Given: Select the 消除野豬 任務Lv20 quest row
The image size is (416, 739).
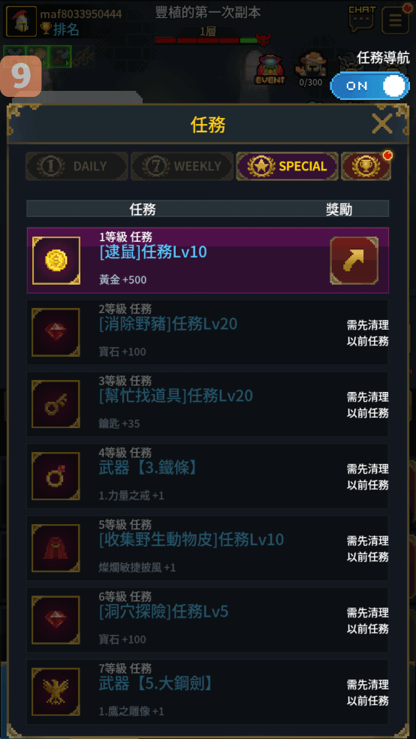Looking at the screenshot, I should click(208, 332).
